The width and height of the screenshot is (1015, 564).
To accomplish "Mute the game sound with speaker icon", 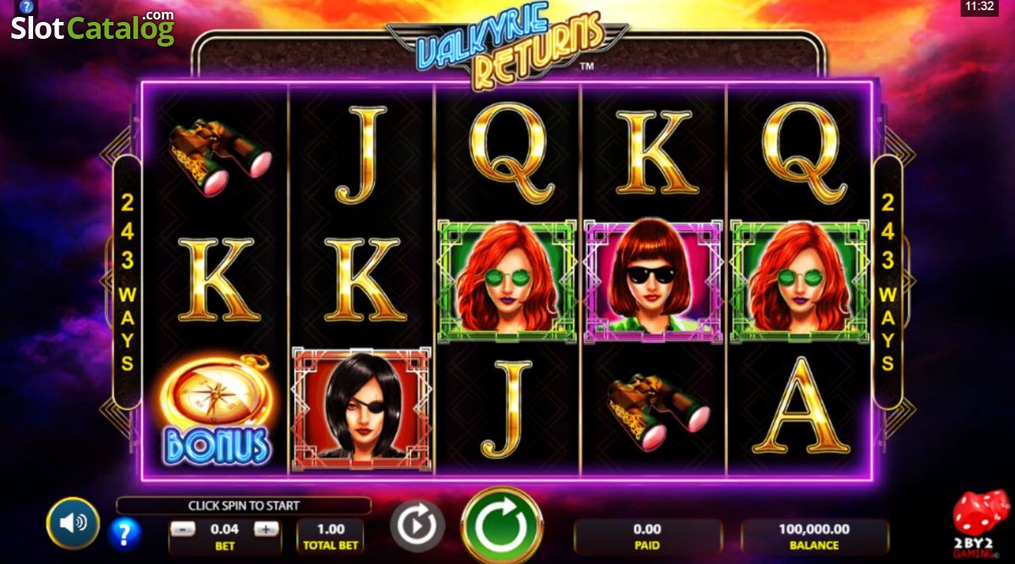I will [73, 523].
